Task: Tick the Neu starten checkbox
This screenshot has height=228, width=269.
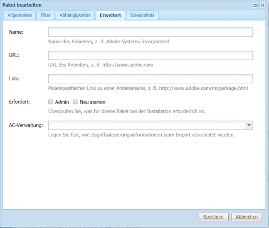Action: (75, 102)
